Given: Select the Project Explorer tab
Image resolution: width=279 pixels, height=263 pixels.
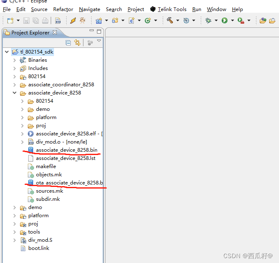Looking at the screenshot, I should coord(30,33).
